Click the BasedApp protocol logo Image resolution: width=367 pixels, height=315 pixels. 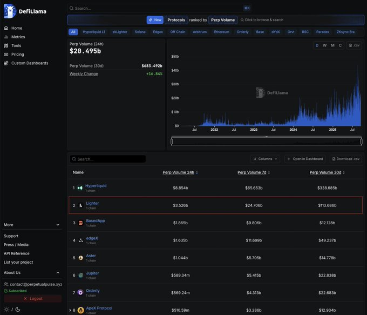(x=80, y=223)
